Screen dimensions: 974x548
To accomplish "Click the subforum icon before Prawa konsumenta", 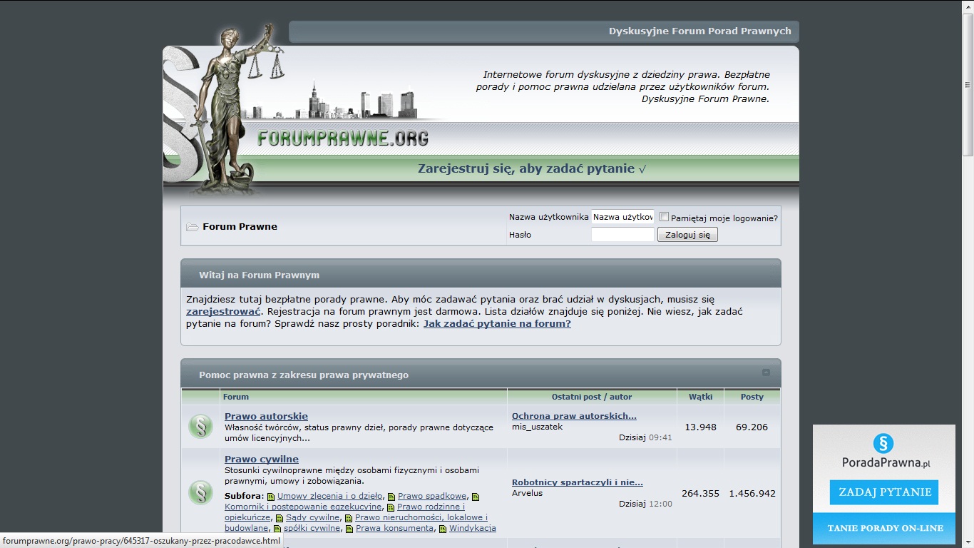I will pos(349,529).
